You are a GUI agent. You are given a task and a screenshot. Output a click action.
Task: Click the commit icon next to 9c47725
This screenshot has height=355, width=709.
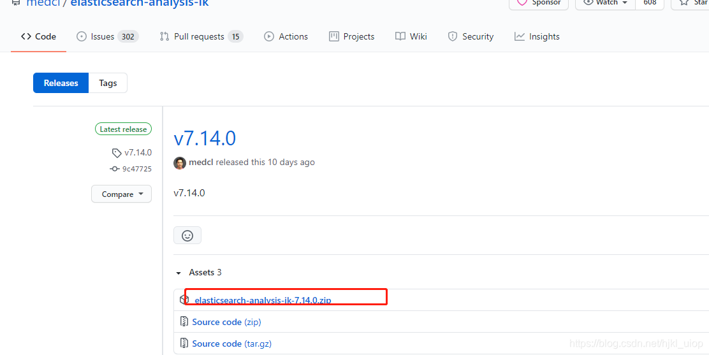[x=115, y=169]
